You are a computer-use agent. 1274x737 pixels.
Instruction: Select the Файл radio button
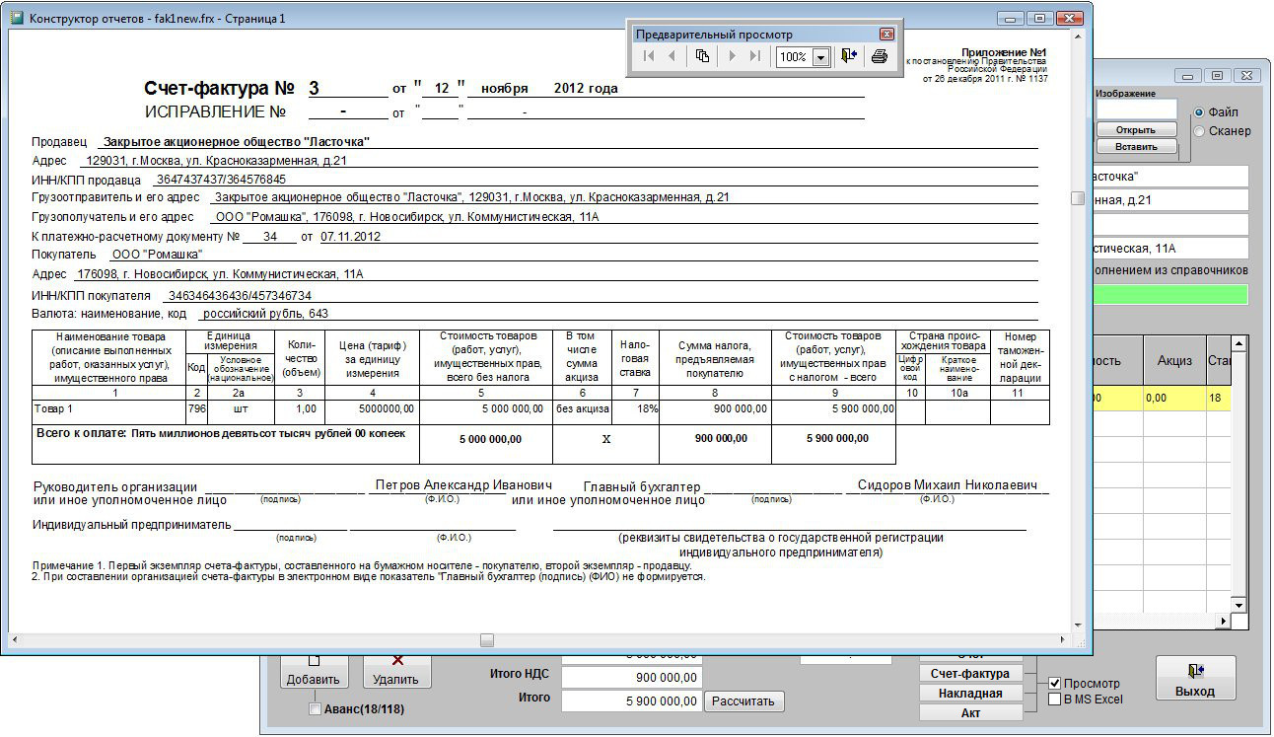point(1199,112)
